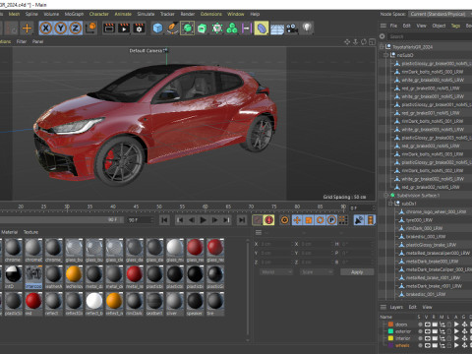472x354 pixels.
Task: Click the purple Field icon
Action: coord(246,29)
